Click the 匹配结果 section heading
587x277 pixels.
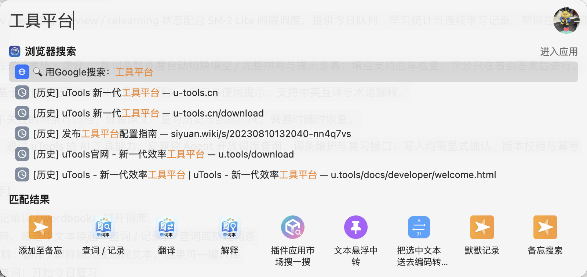[x=29, y=199]
